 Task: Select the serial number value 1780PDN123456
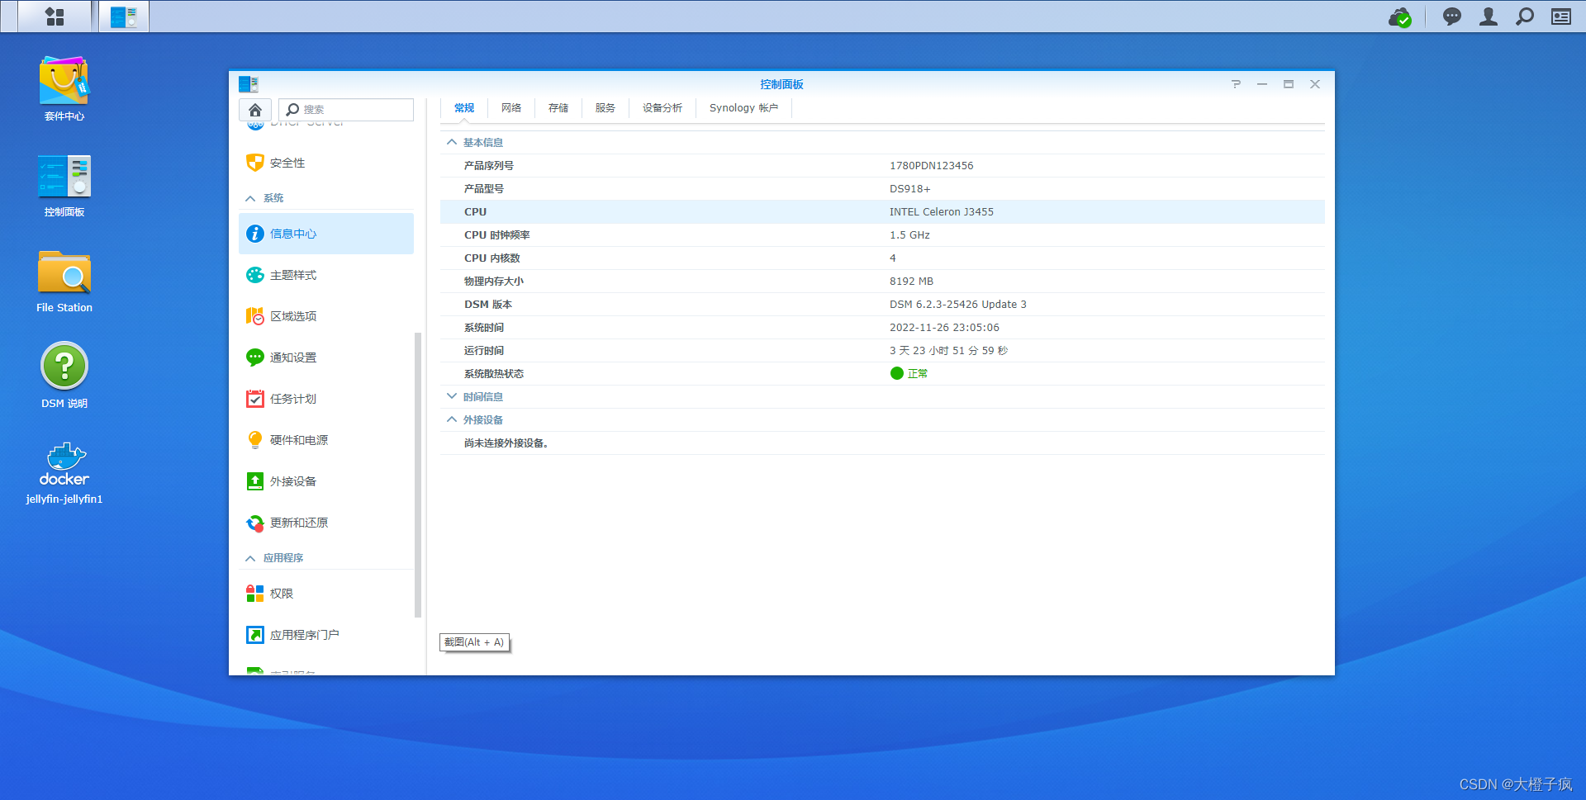tap(931, 166)
